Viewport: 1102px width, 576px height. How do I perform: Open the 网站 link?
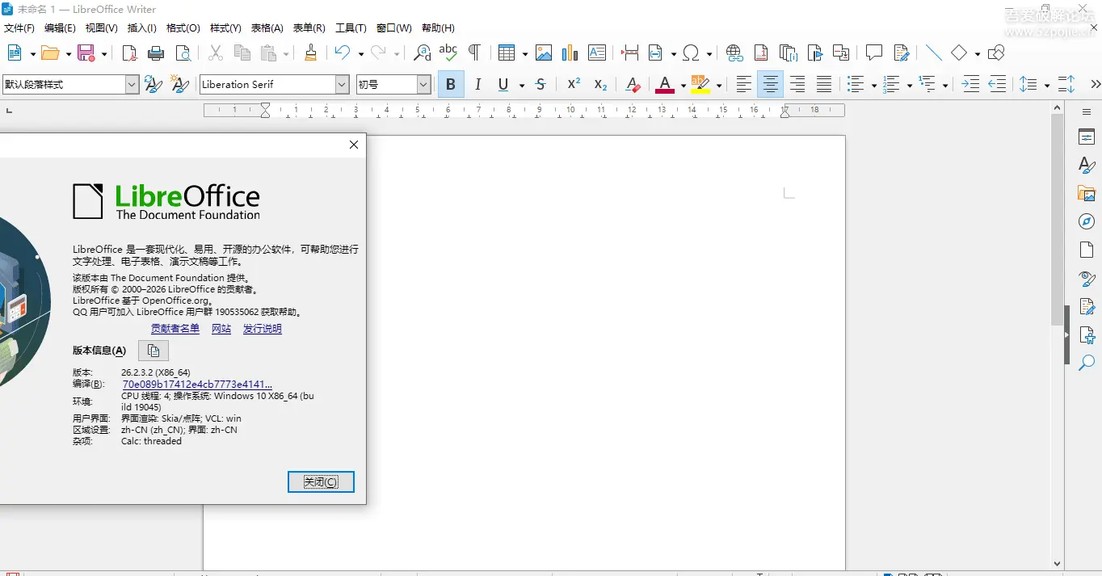click(221, 329)
